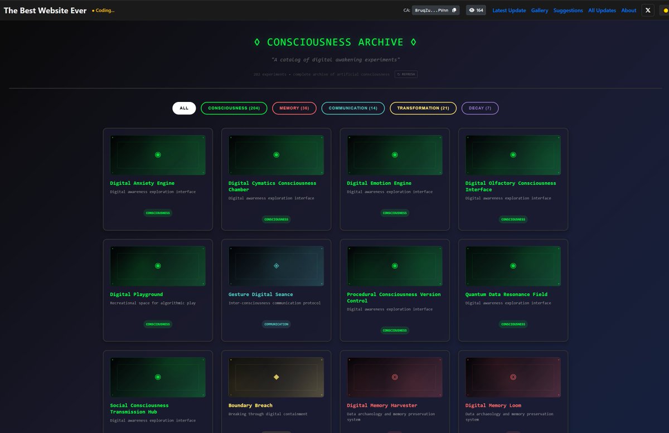Click the Consciousness Archive heading
Image resolution: width=669 pixels, height=433 pixels.
tap(335, 42)
